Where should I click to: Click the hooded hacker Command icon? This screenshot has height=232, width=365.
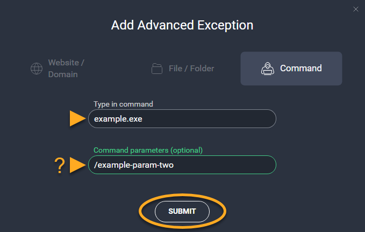tap(267, 69)
